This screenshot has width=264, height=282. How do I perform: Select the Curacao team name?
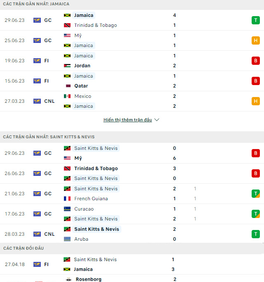[84, 209]
